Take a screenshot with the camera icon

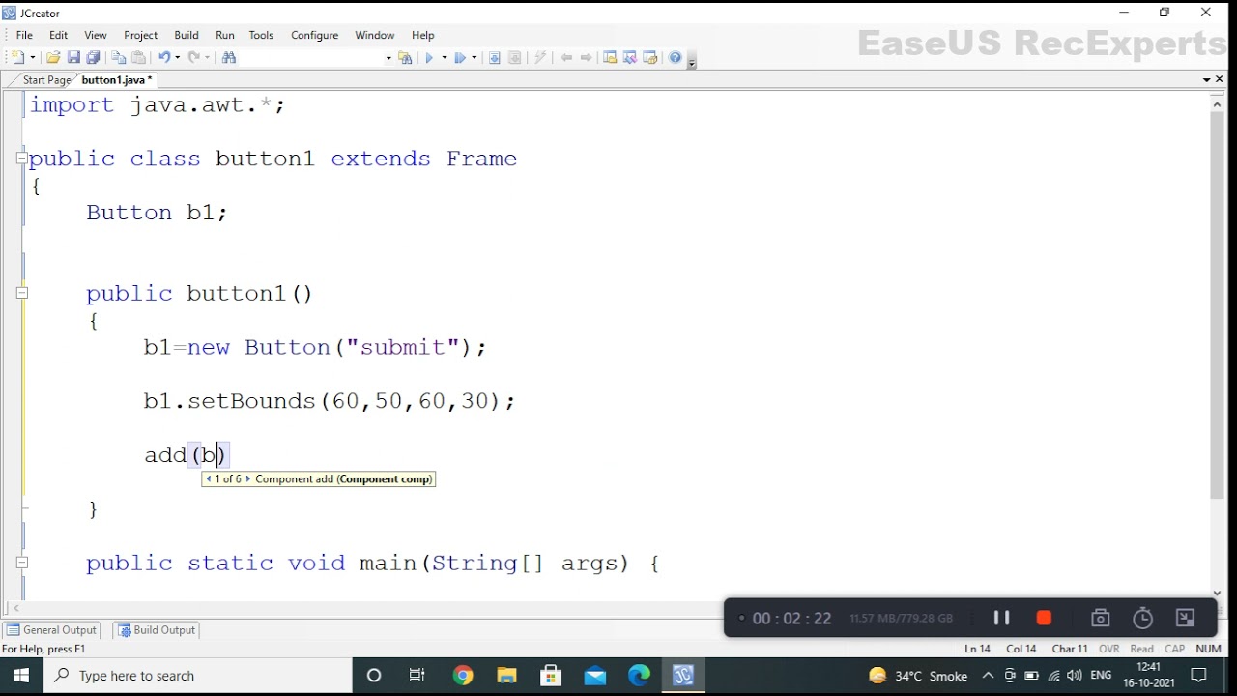pyautogui.click(x=1101, y=618)
